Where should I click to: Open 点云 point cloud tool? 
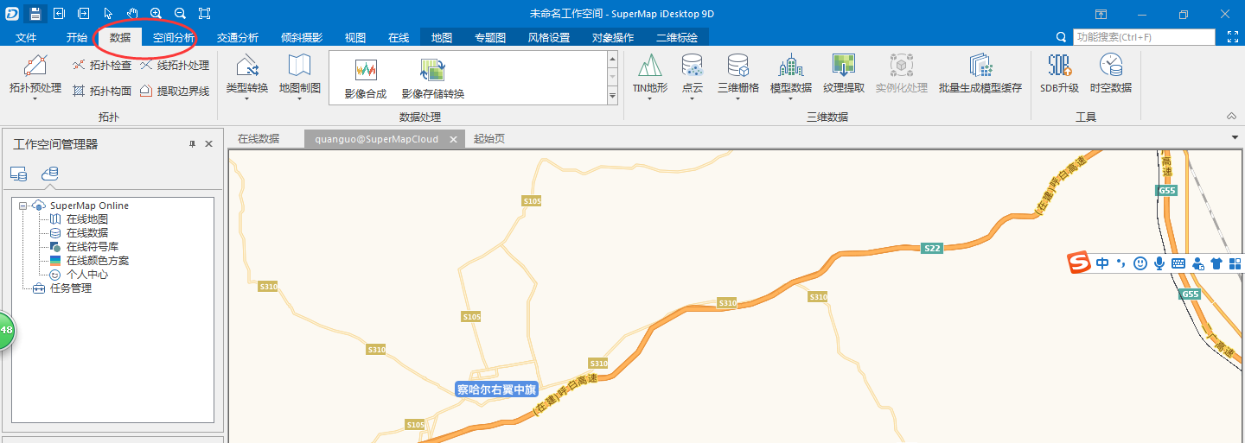tap(693, 77)
